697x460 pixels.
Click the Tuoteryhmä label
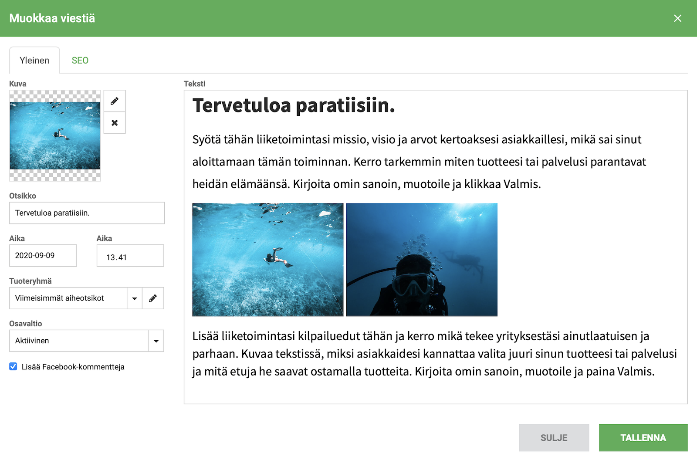coord(30,281)
